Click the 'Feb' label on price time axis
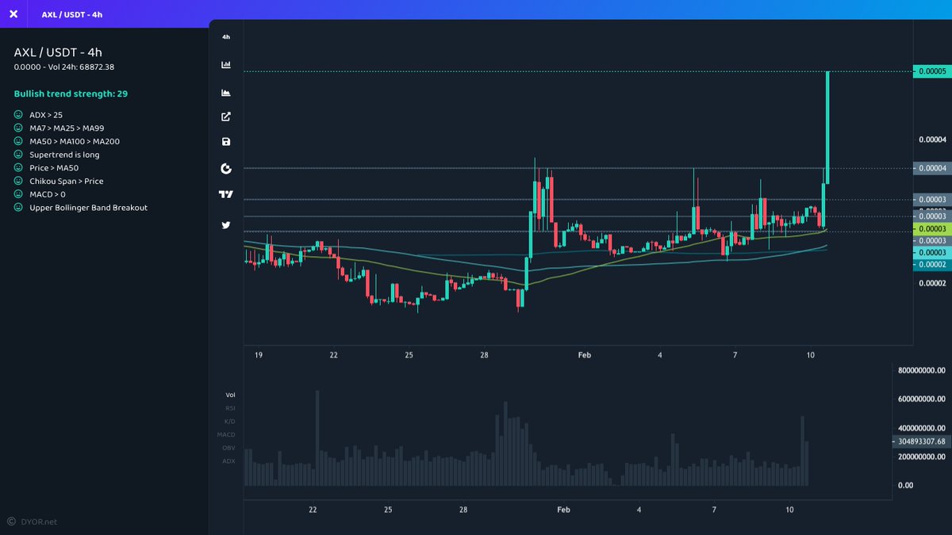This screenshot has width=952, height=535. [584, 355]
